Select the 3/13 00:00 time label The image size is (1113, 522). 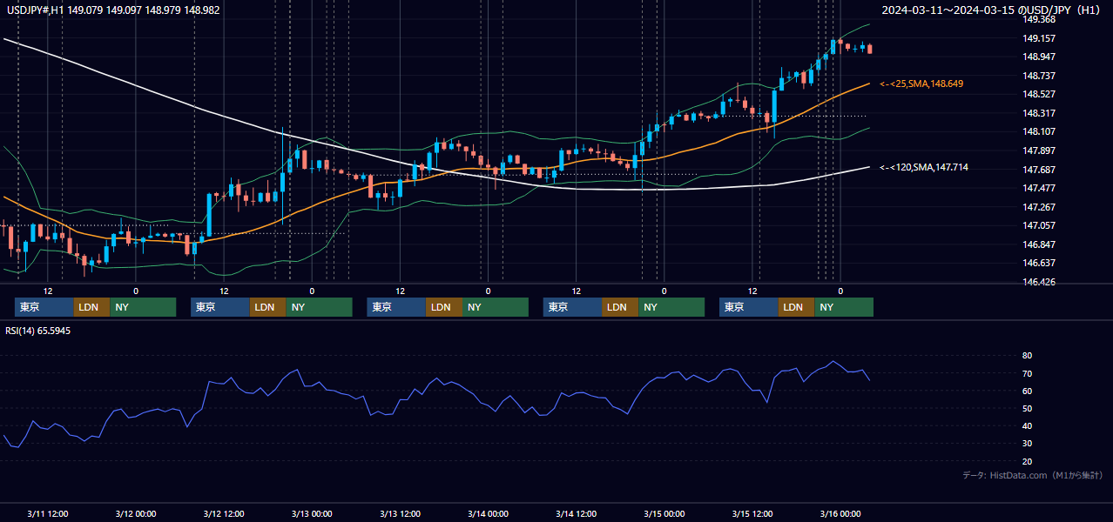[x=312, y=513]
